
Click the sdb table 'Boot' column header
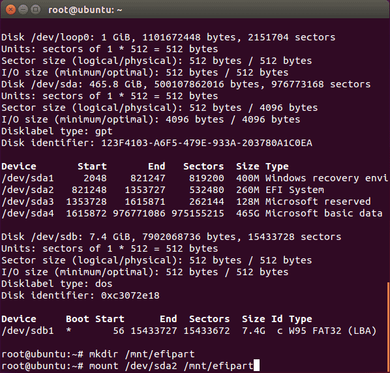[78, 319]
